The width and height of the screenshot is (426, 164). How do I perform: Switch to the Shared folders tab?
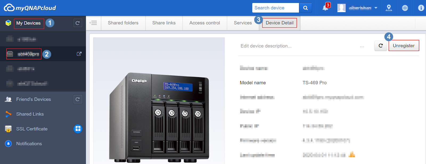point(123,23)
